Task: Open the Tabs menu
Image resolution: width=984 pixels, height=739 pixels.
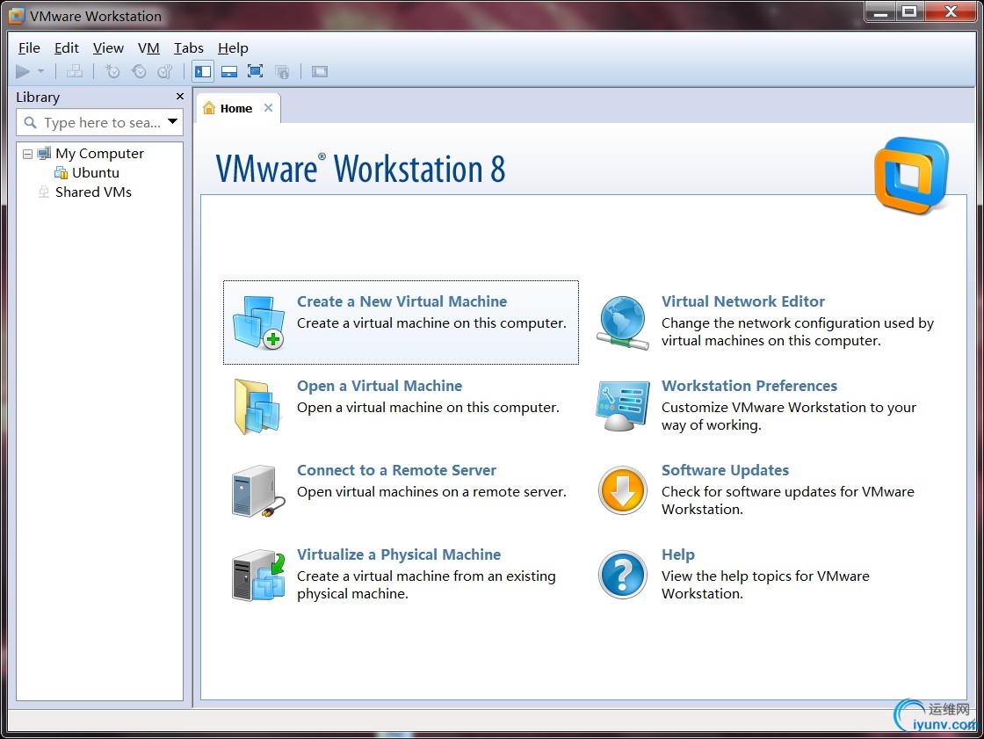Action: (188, 48)
